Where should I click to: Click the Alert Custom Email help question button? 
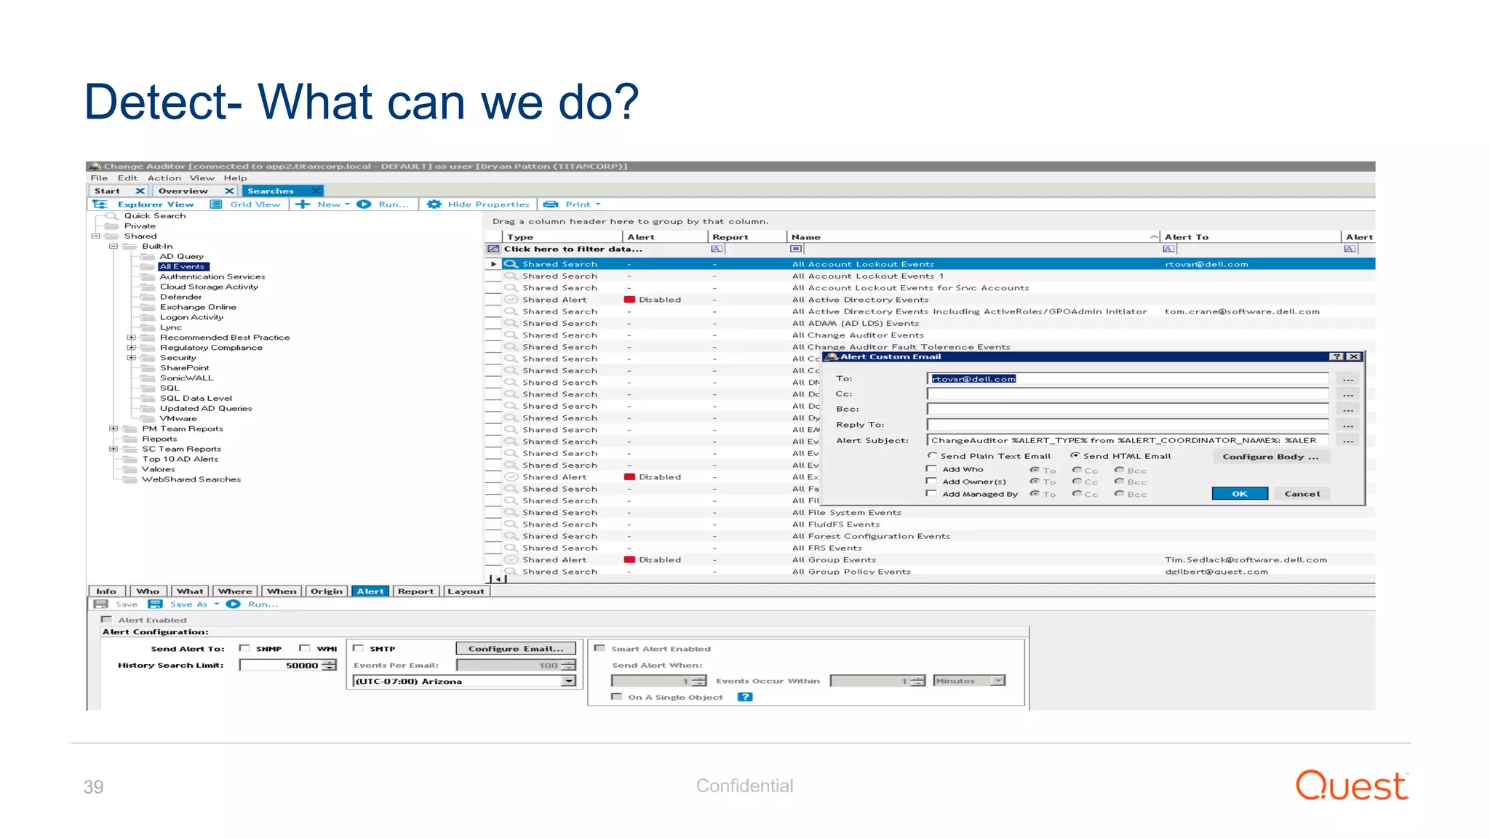click(1336, 356)
